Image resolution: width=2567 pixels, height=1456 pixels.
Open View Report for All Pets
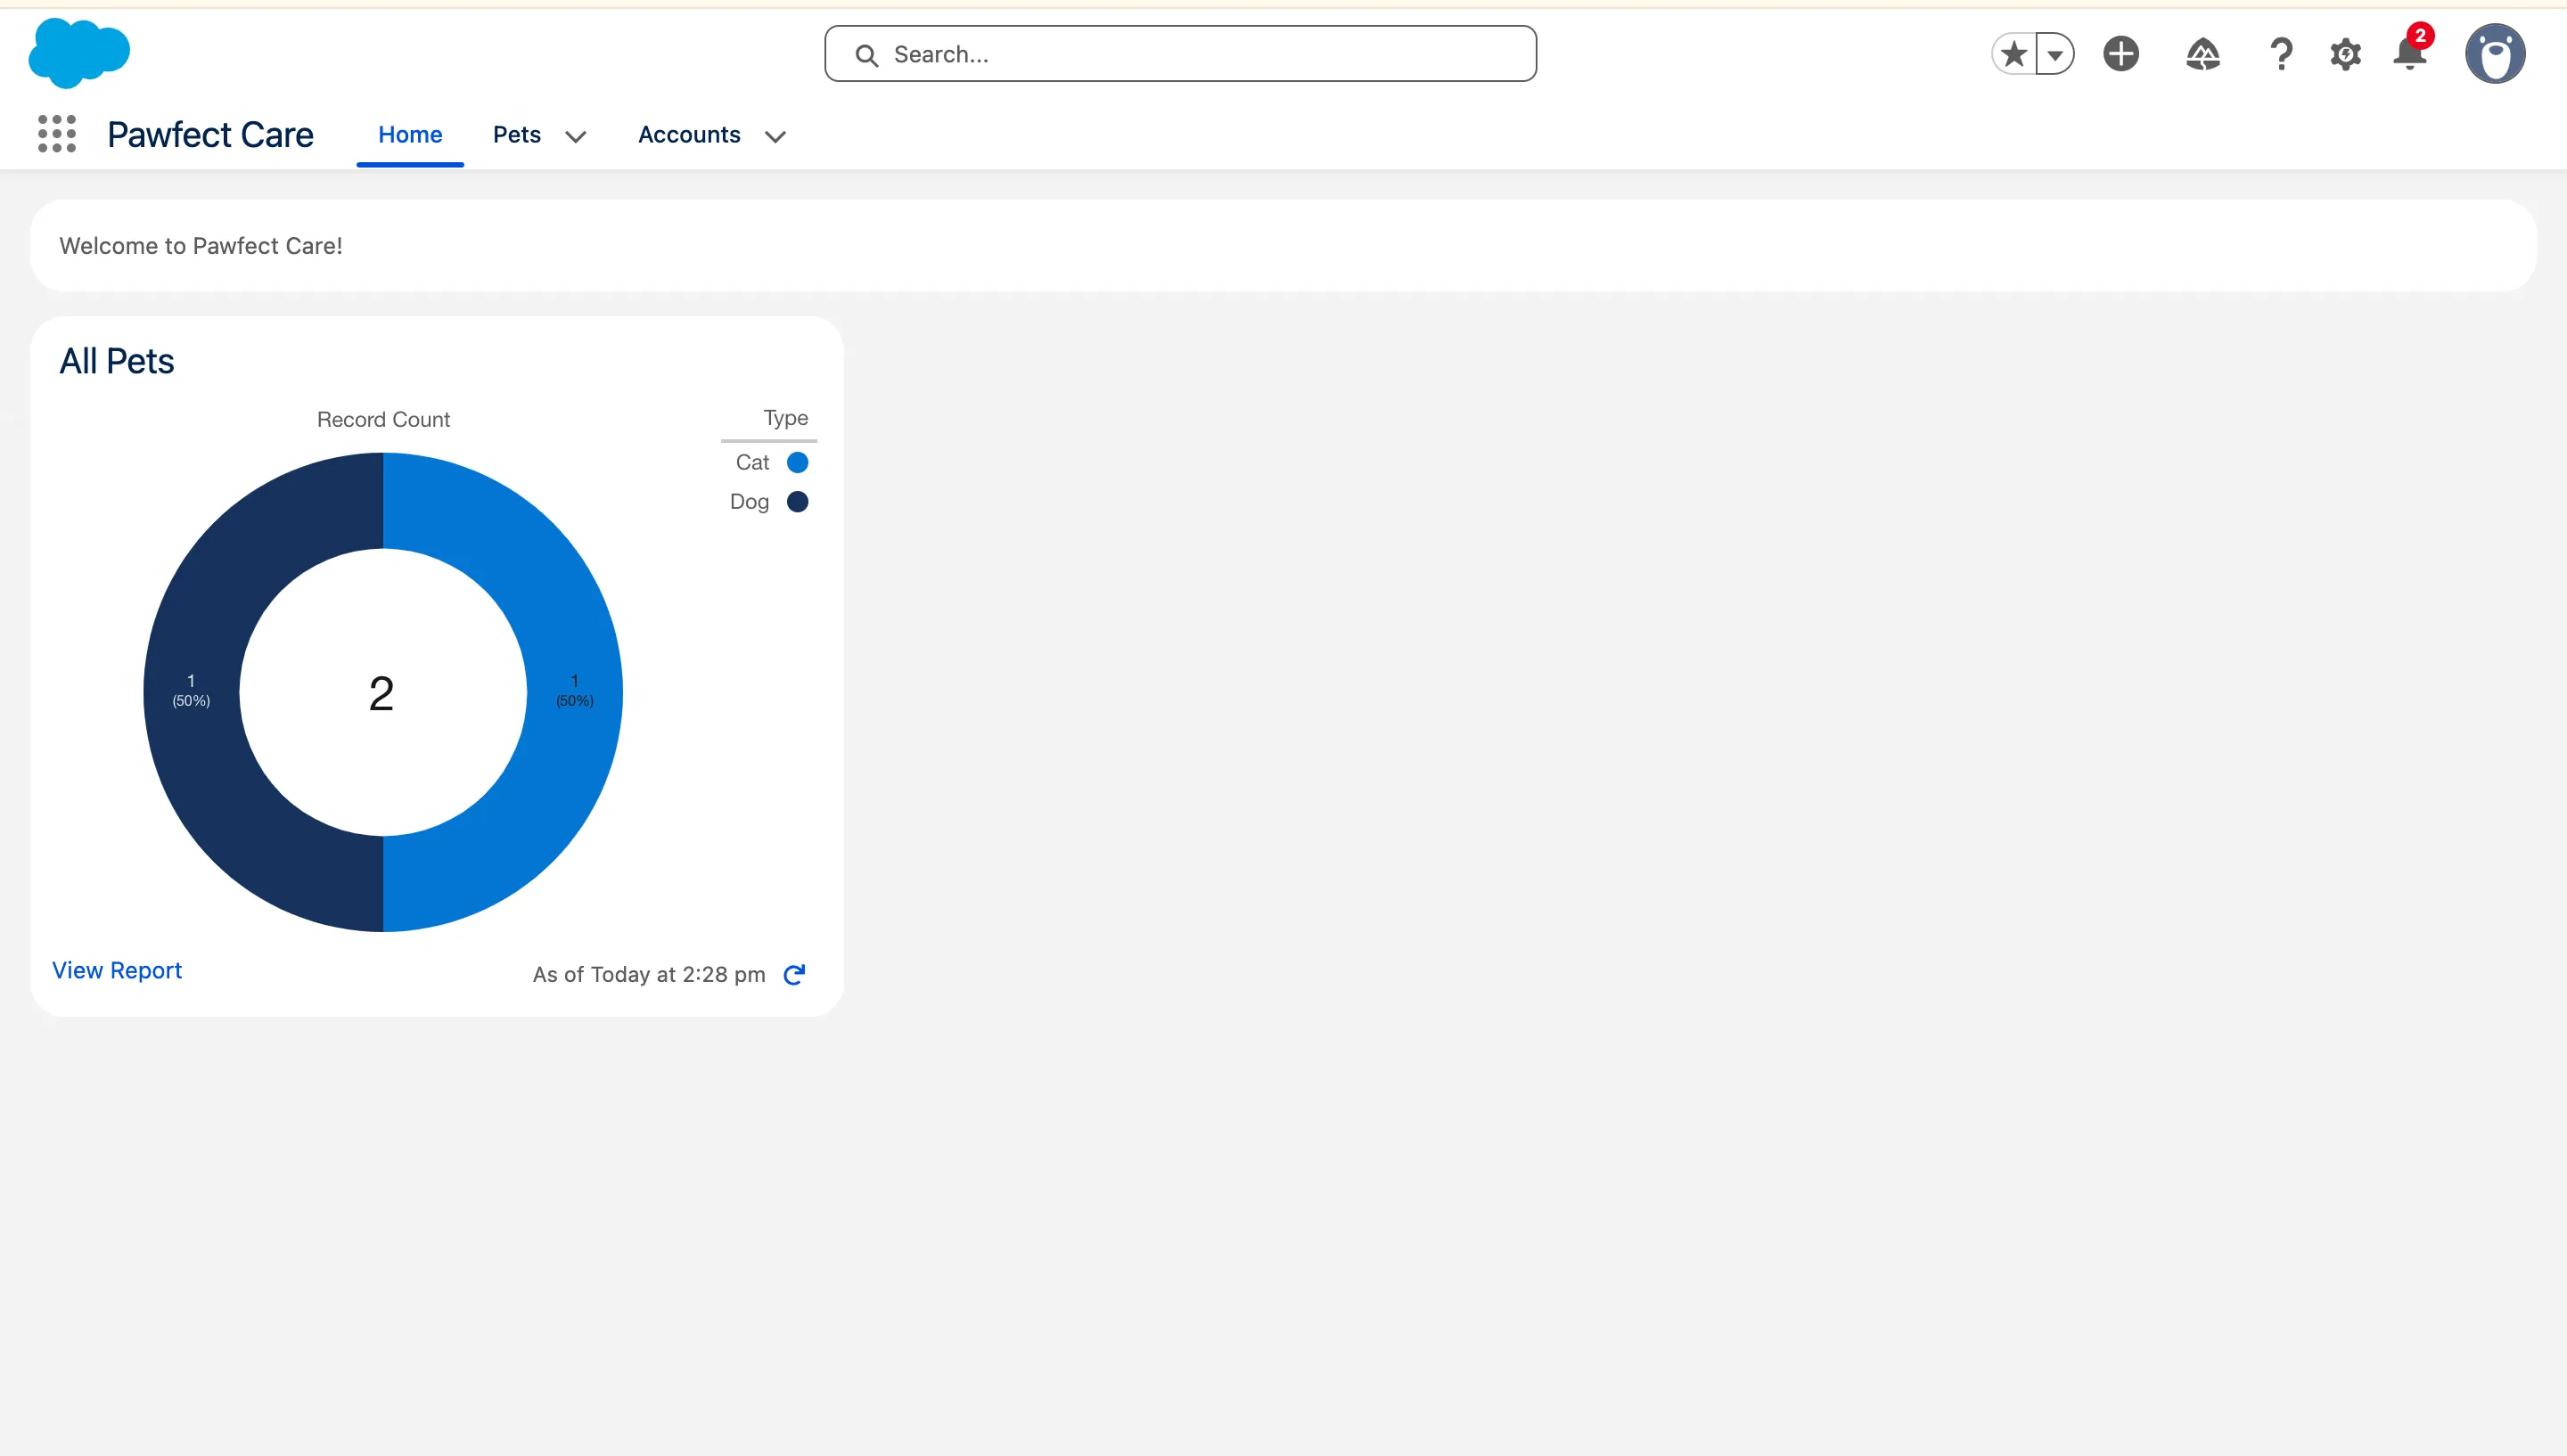116,970
